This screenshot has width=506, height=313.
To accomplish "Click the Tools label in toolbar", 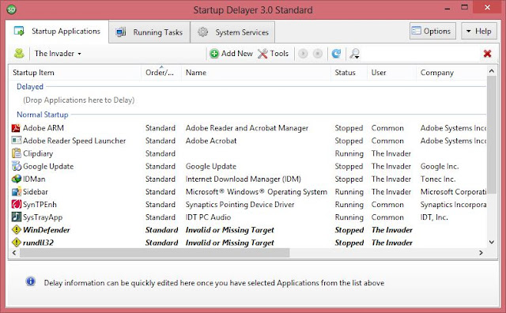I will [279, 54].
